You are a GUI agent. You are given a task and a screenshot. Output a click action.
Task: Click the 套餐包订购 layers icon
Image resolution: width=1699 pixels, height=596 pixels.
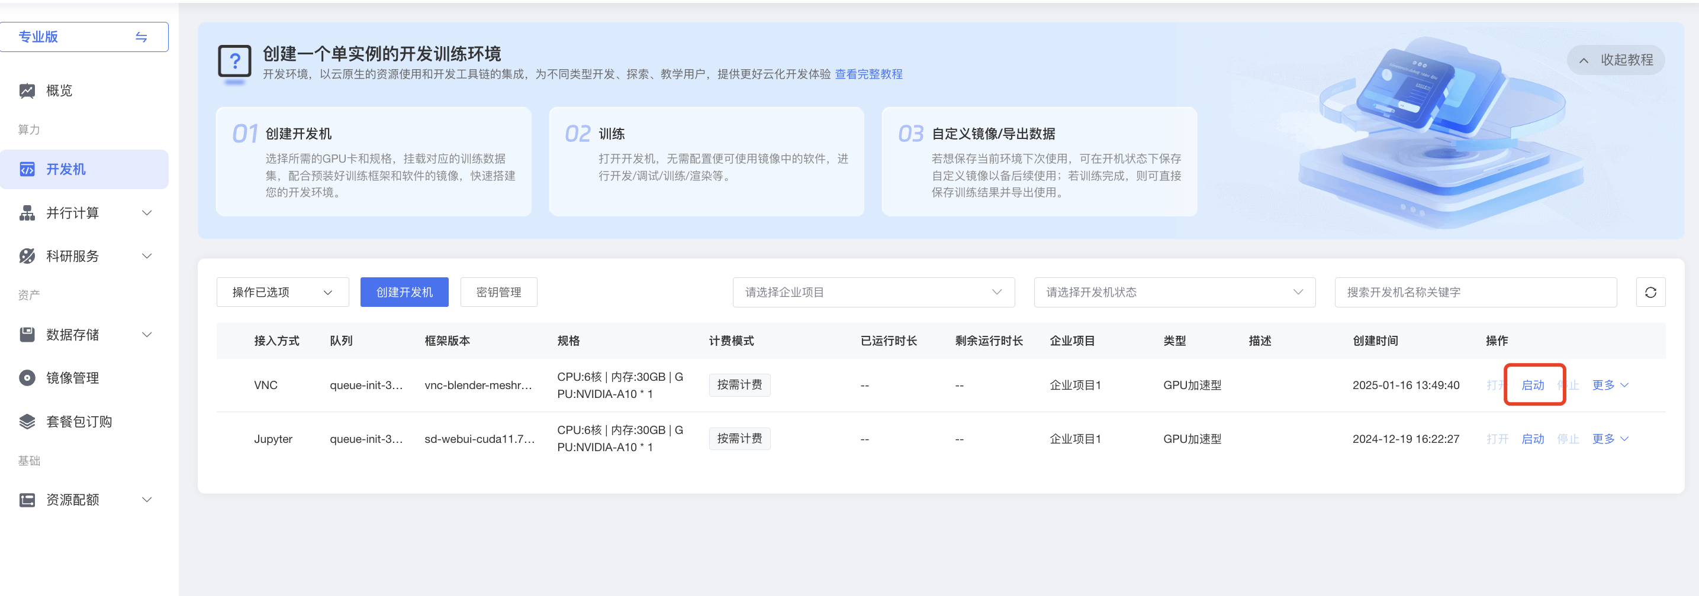coord(27,422)
